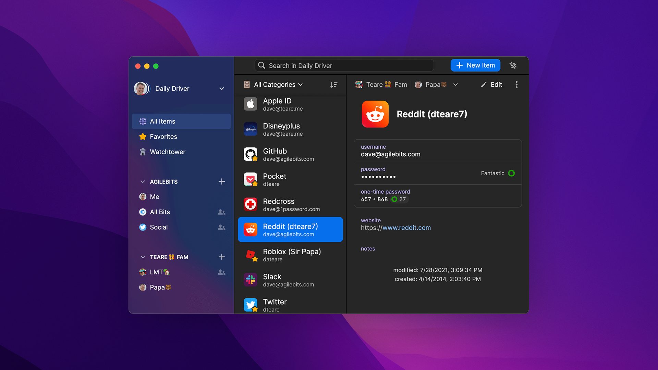
Task: Click the New Item button
Action: (x=475, y=65)
